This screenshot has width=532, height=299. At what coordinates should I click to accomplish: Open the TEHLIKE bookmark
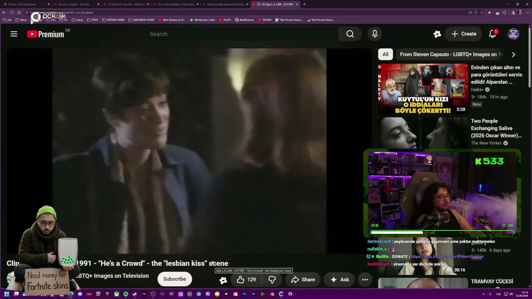click(x=264, y=20)
